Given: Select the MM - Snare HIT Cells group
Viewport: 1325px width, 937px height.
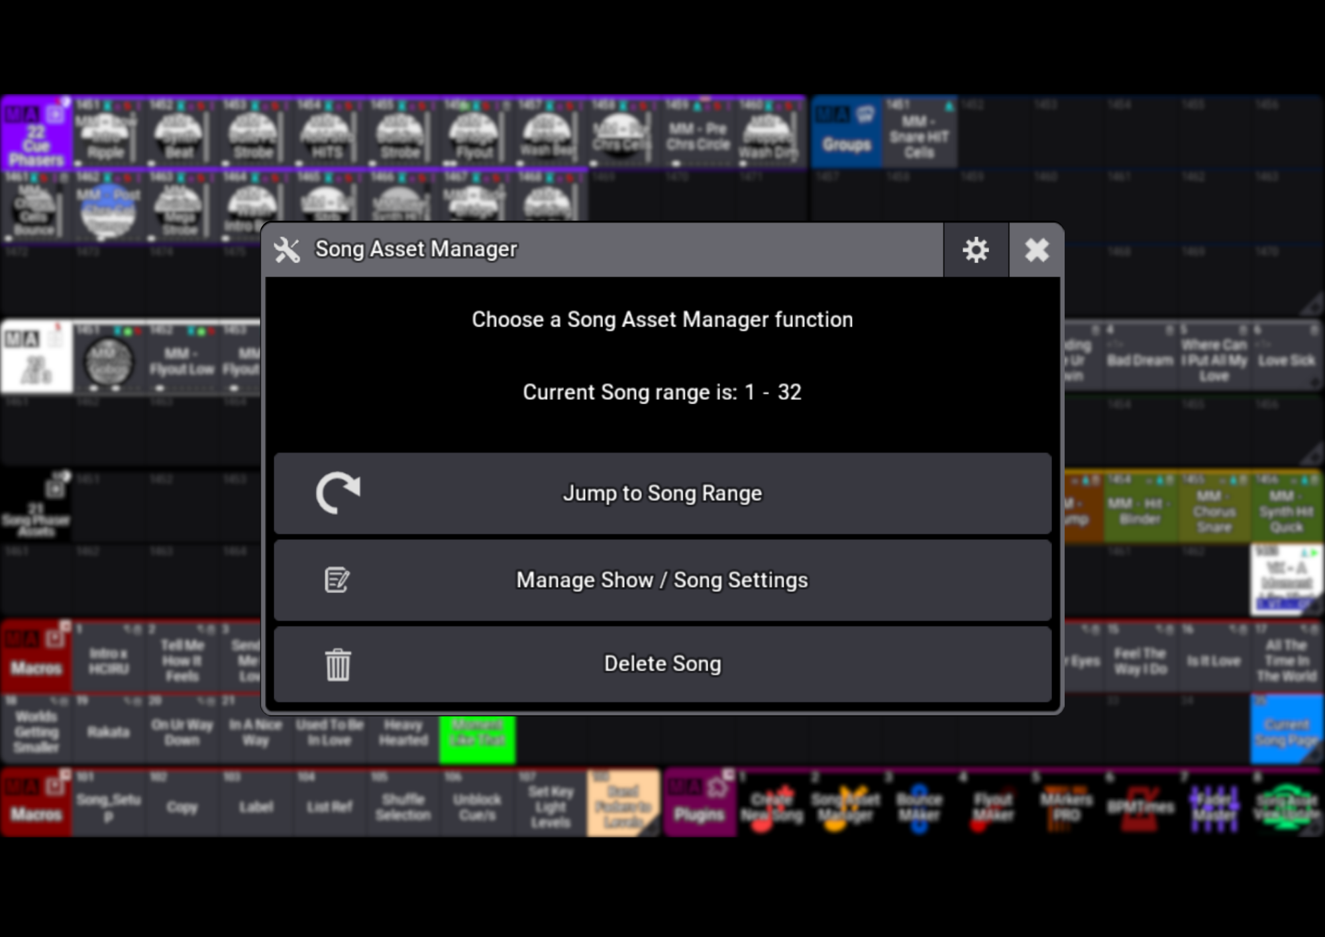Looking at the screenshot, I should (920, 133).
